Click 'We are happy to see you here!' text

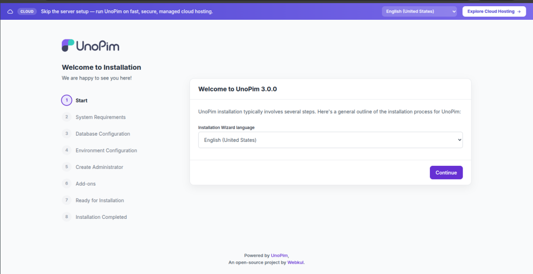coord(96,78)
